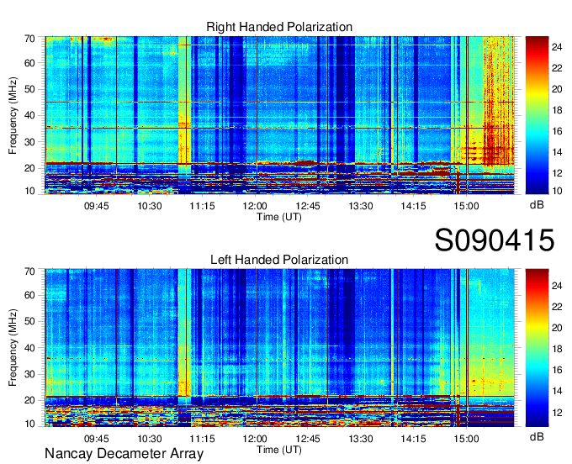Click Frequency (MHz) label of Left Handed plot
572x464 pixels.
(x=13, y=348)
